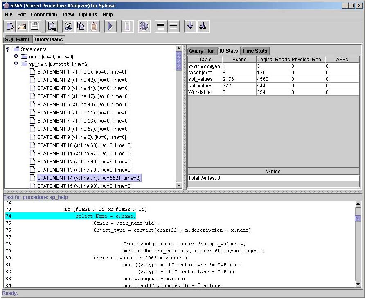Click the tall server box toolbar icon
Image resolution: width=365 pixels, height=299 pixels.
click(x=127, y=26)
